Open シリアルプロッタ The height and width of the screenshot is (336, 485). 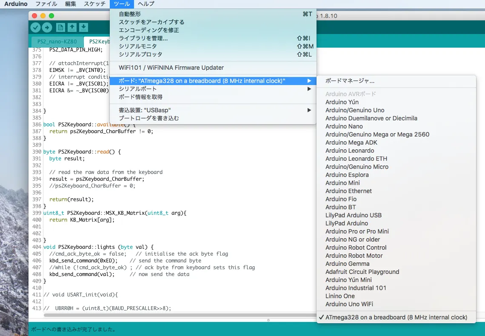click(213, 54)
